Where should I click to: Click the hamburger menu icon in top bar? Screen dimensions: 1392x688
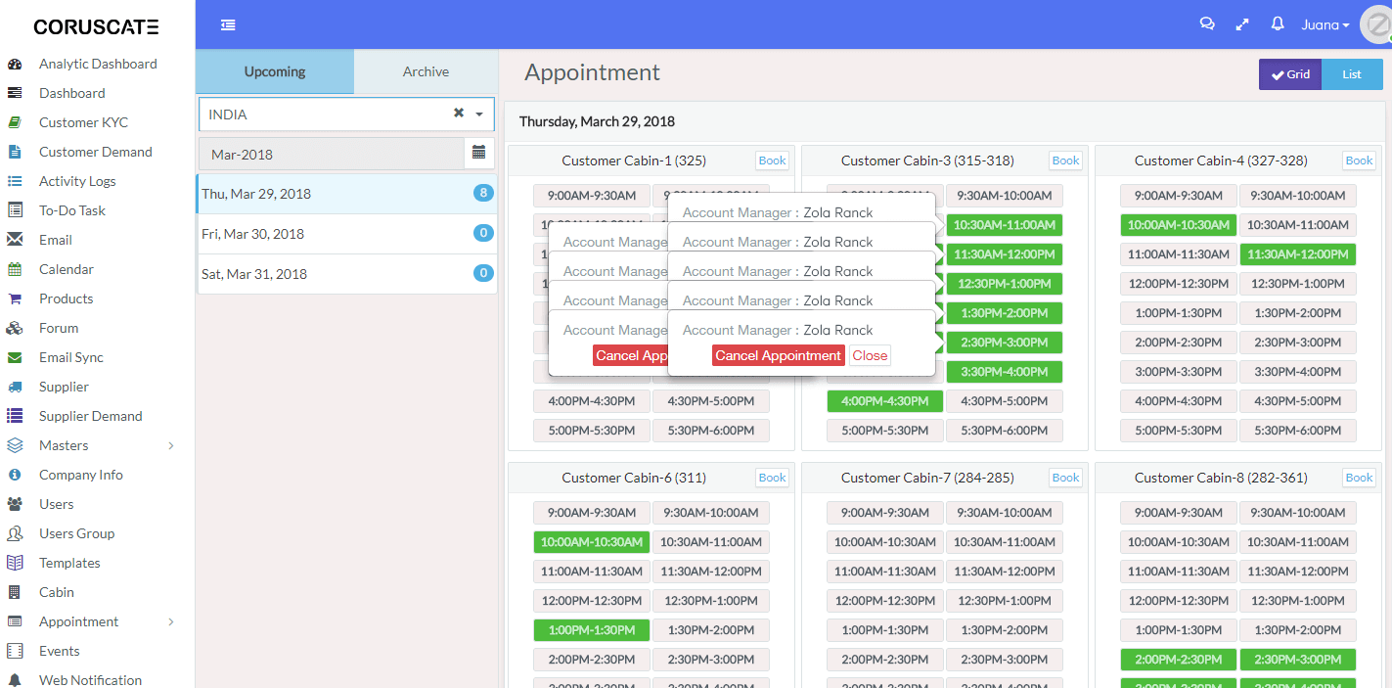[228, 24]
